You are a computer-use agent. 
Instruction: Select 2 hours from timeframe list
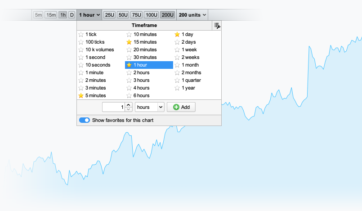point(142,72)
